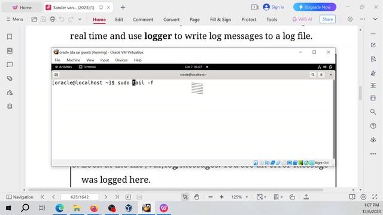The height and width of the screenshot is (215, 383).
Task: Click the edit note icon in right sidebar
Action: pos(373,45)
